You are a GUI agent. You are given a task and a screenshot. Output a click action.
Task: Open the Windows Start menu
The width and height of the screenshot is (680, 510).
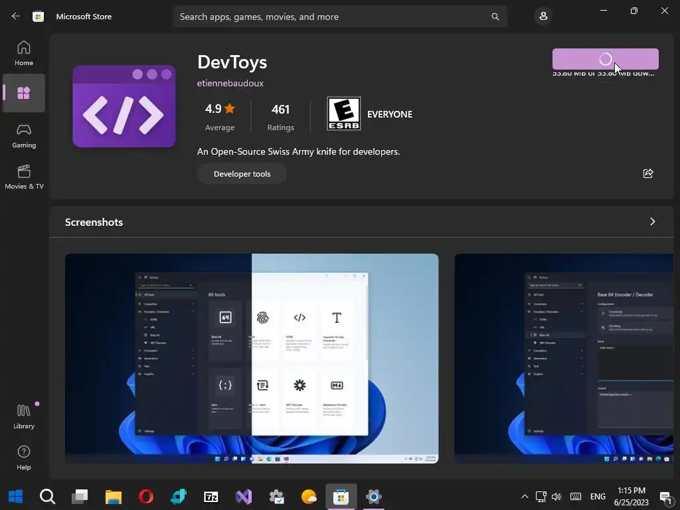[x=16, y=497]
